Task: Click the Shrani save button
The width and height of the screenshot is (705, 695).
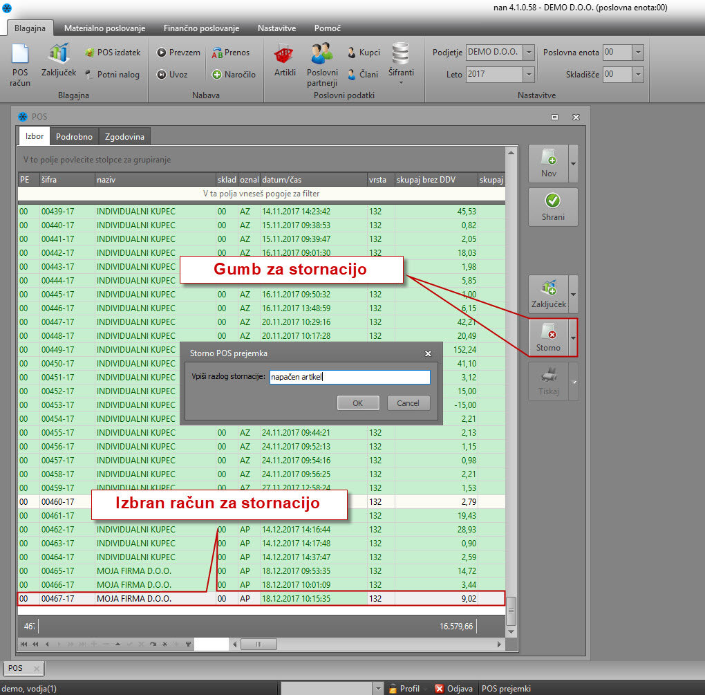Action: (552, 207)
